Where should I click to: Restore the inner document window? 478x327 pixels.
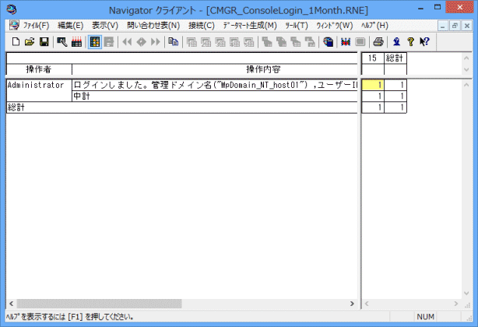click(x=455, y=26)
